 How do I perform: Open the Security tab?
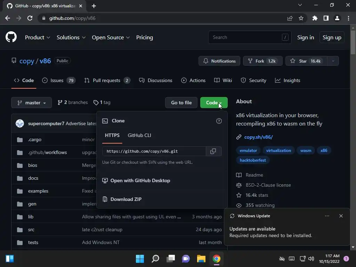click(x=253, y=80)
